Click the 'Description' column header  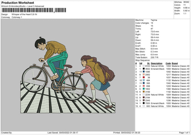pos(157,63)
